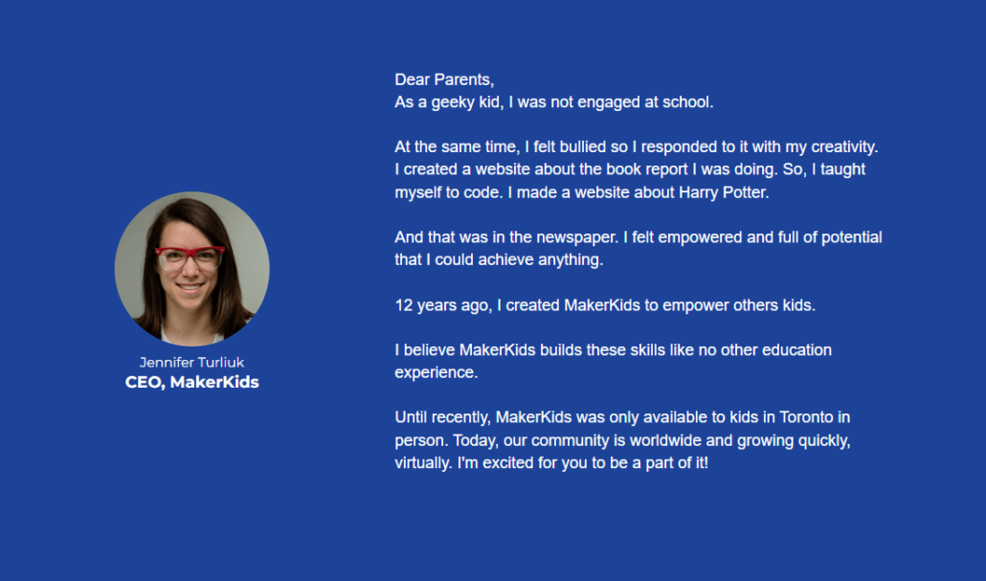Click the line ending with achieve anything
Screen dimensions: 986x581
499,259
